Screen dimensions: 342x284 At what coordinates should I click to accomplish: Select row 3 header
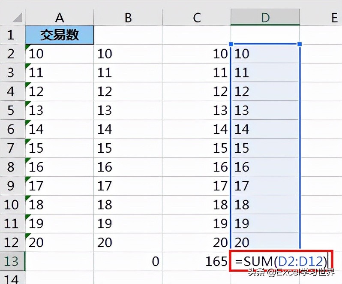[x=12, y=73]
